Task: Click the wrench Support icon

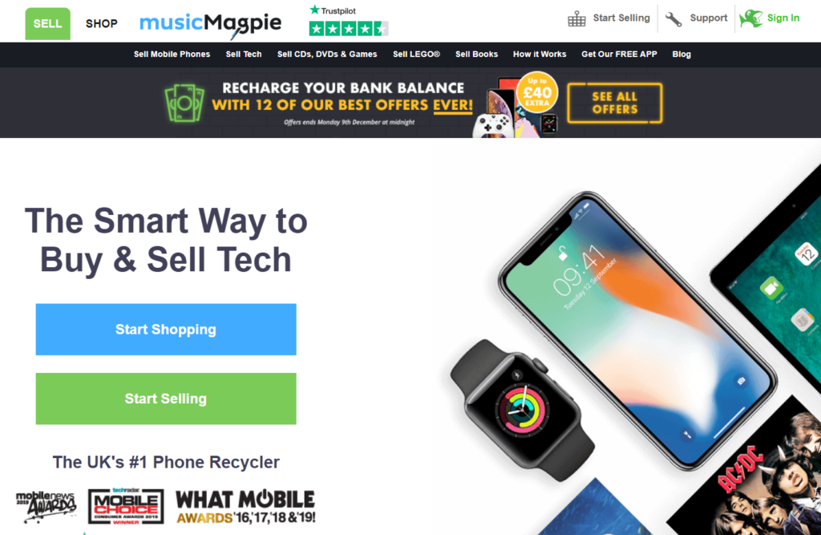Action: click(x=673, y=19)
